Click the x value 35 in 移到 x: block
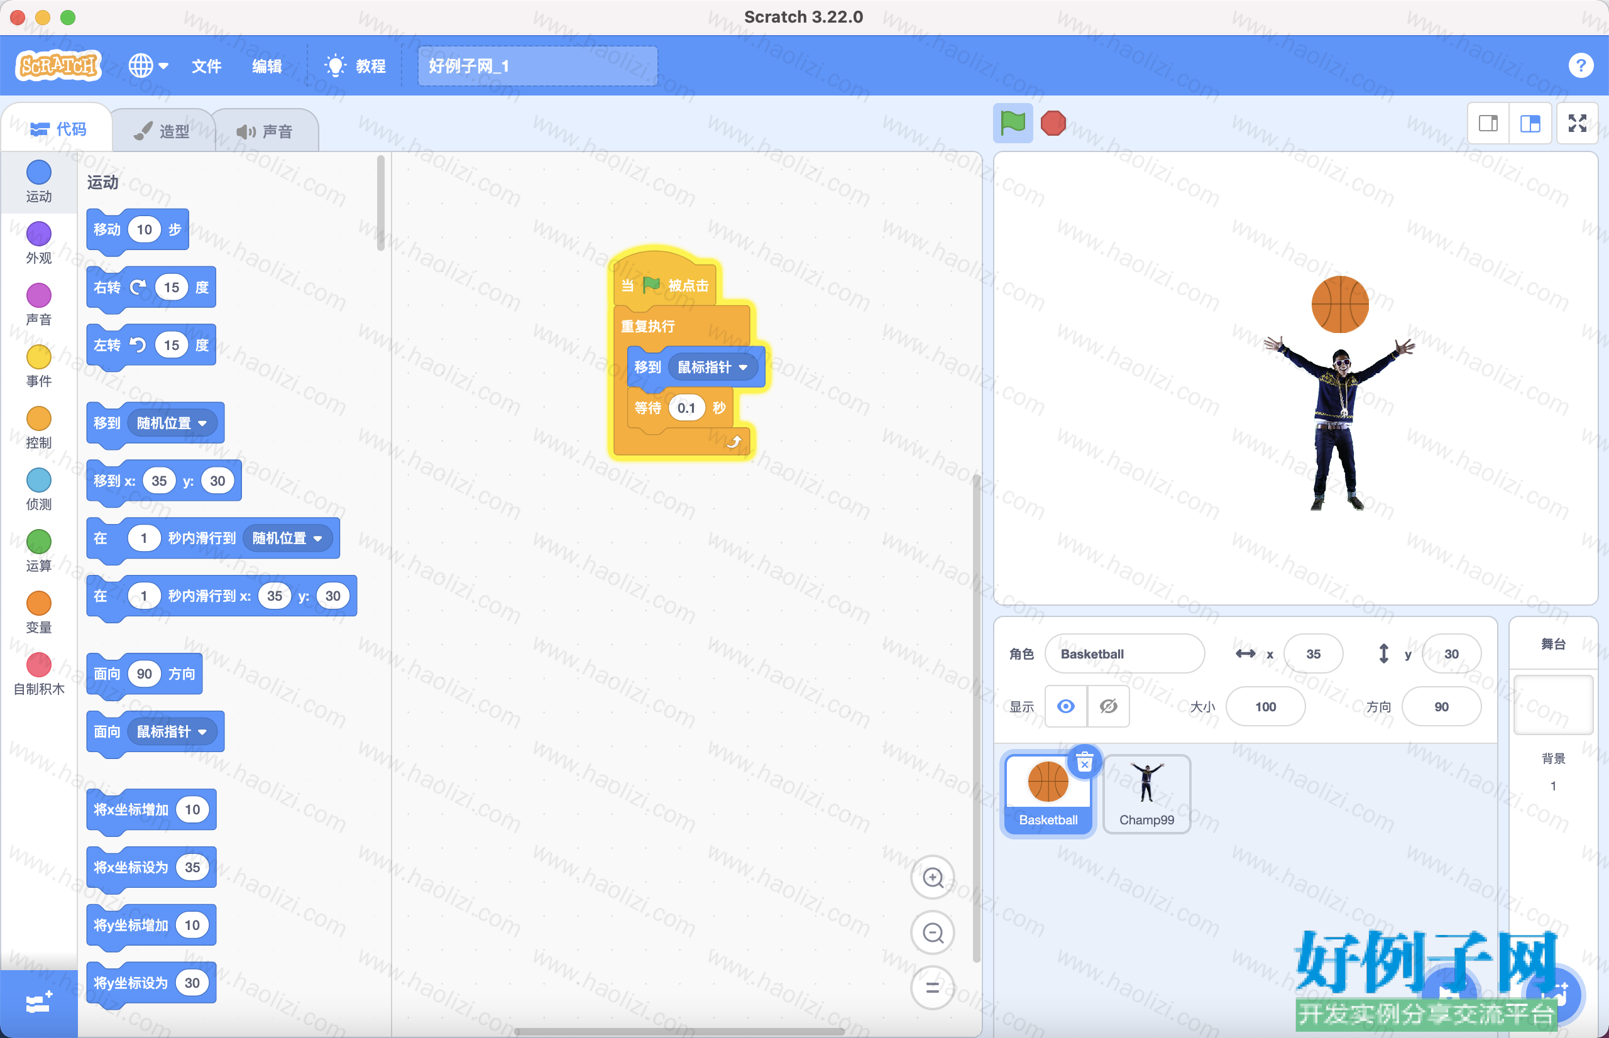 [x=159, y=481]
